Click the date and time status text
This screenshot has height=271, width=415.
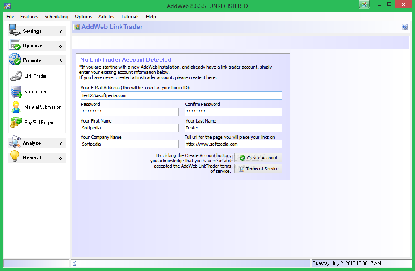point(347,263)
